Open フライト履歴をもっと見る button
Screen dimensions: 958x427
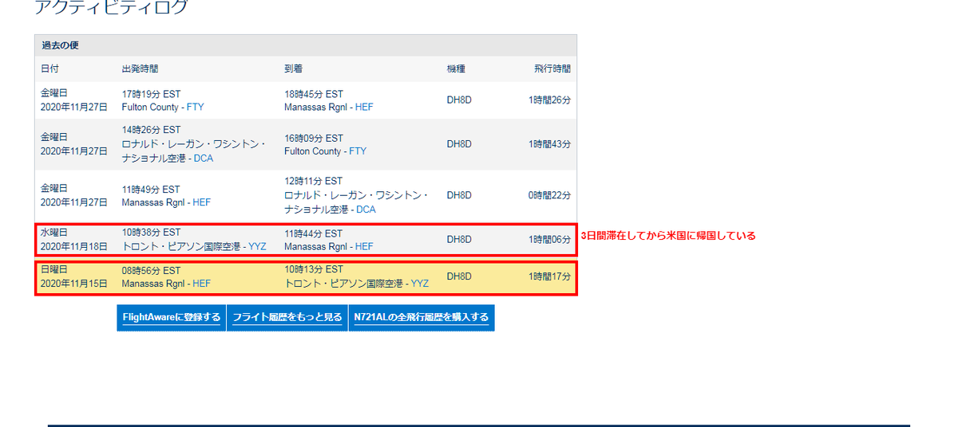pos(287,317)
